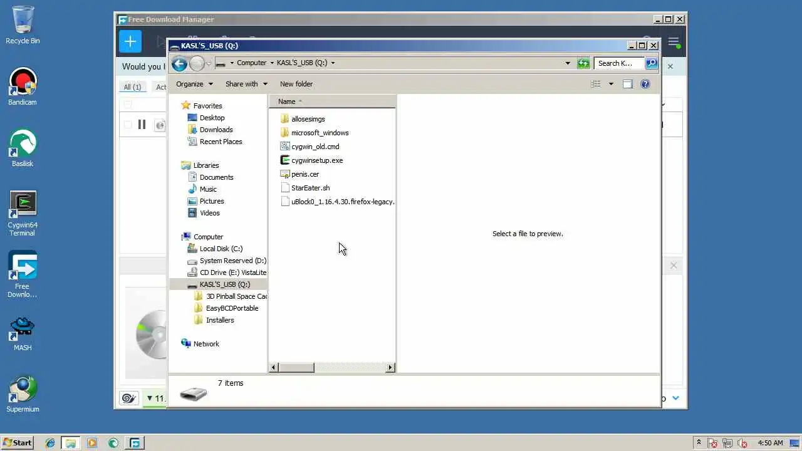Select the cygwin_old.cmd file
802x451 pixels.
coord(315,147)
